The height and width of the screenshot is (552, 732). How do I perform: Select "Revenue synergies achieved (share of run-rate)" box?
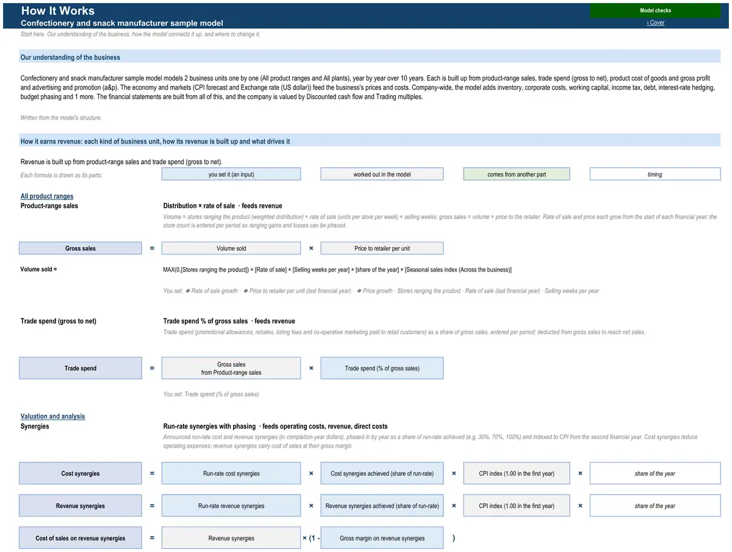click(x=382, y=506)
